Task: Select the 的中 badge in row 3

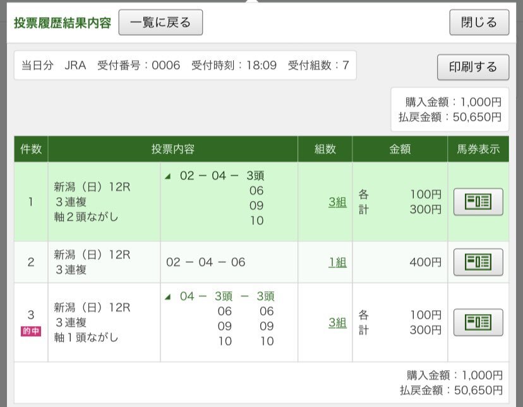Action: click(x=31, y=331)
